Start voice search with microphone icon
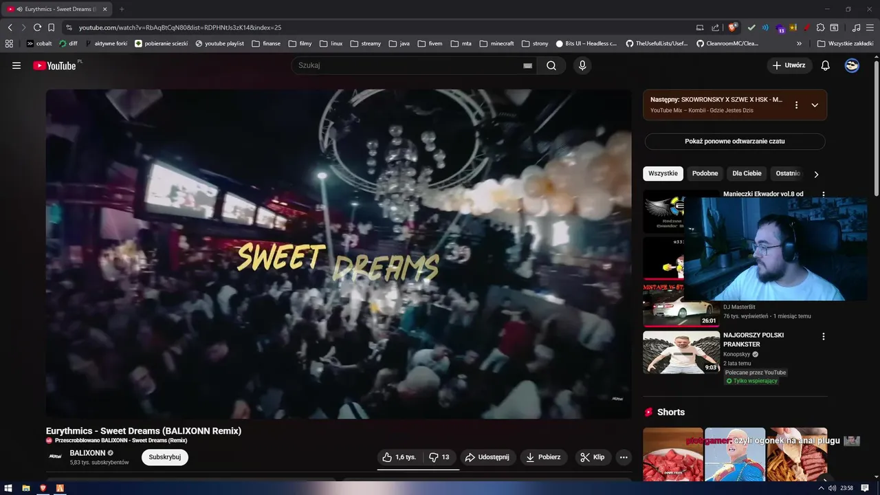This screenshot has height=495, width=880. [x=582, y=65]
